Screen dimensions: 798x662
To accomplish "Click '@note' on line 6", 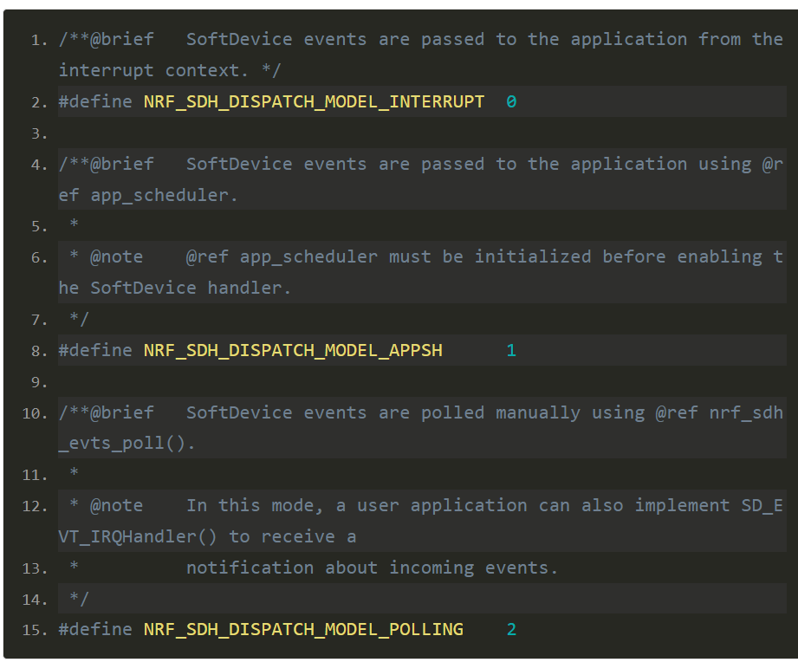I will pyautogui.click(x=117, y=257).
